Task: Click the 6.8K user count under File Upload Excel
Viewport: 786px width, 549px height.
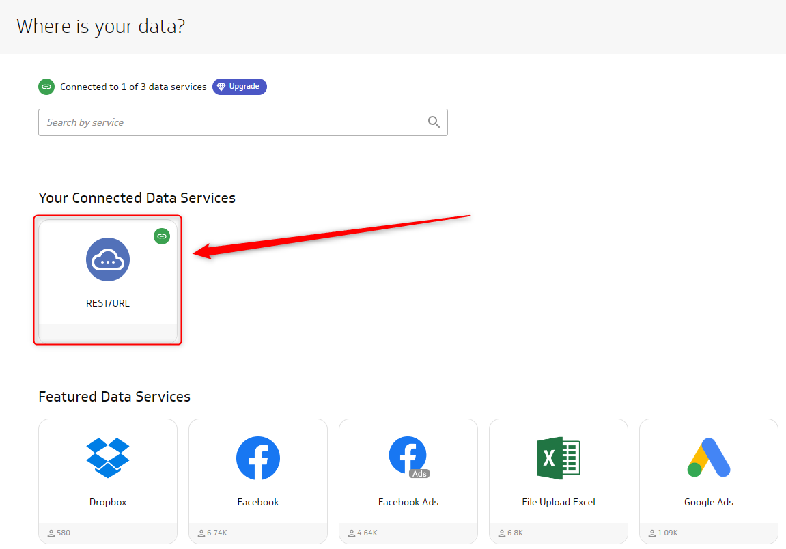Action: (x=515, y=533)
